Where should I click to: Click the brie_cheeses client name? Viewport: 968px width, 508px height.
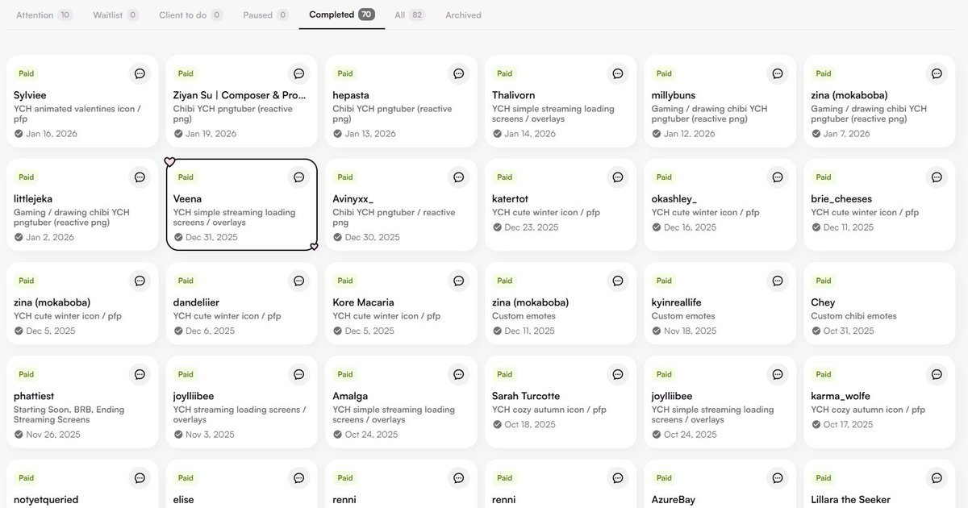click(x=841, y=198)
